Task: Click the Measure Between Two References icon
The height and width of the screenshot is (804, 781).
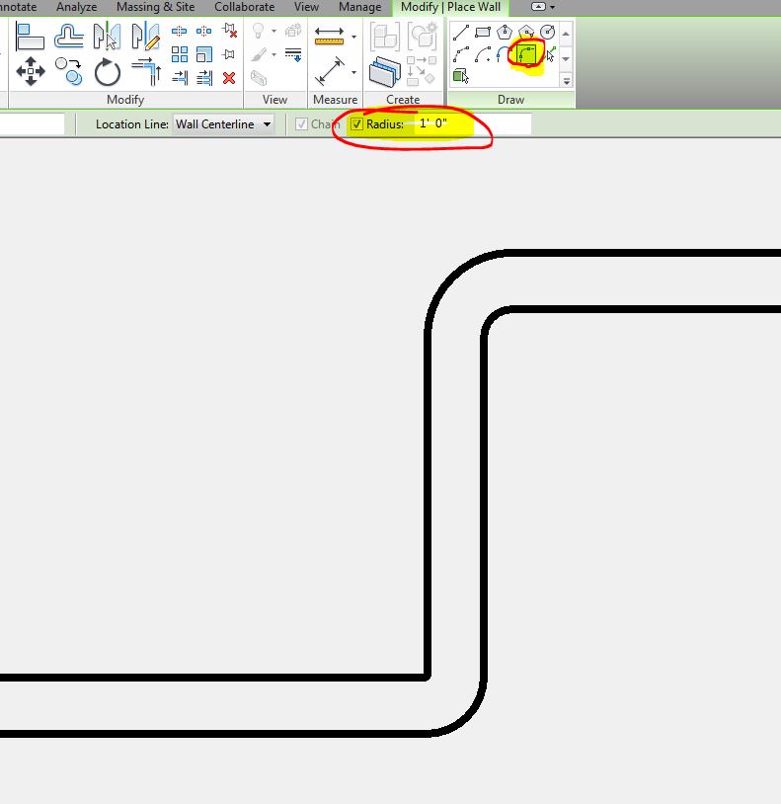Action: (x=329, y=36)
